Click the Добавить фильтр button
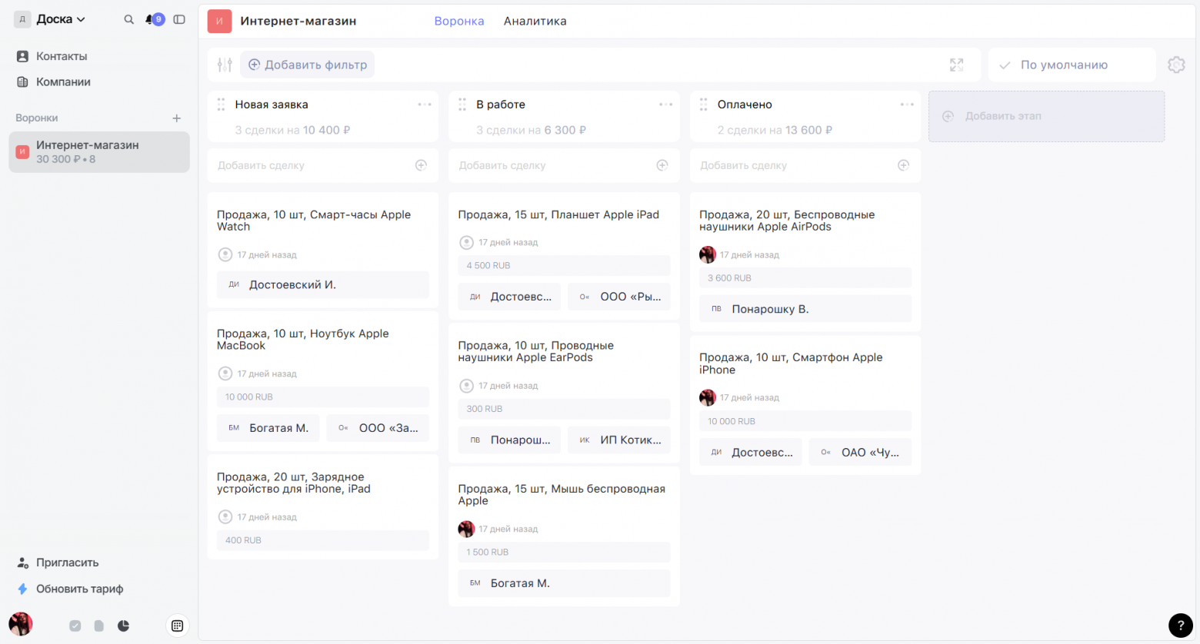Screen dimensions: 1200x644 pyautogui.click(x=308, y=65)
